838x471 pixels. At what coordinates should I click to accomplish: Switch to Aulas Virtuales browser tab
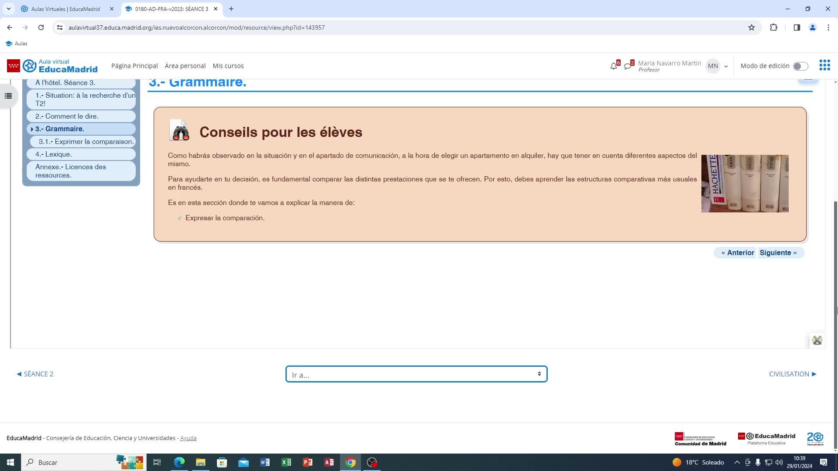65,9
